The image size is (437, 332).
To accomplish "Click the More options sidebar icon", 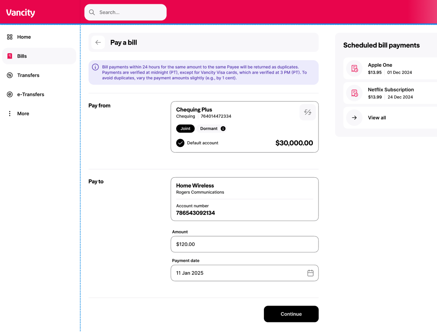I will click(x=10, y=113).
